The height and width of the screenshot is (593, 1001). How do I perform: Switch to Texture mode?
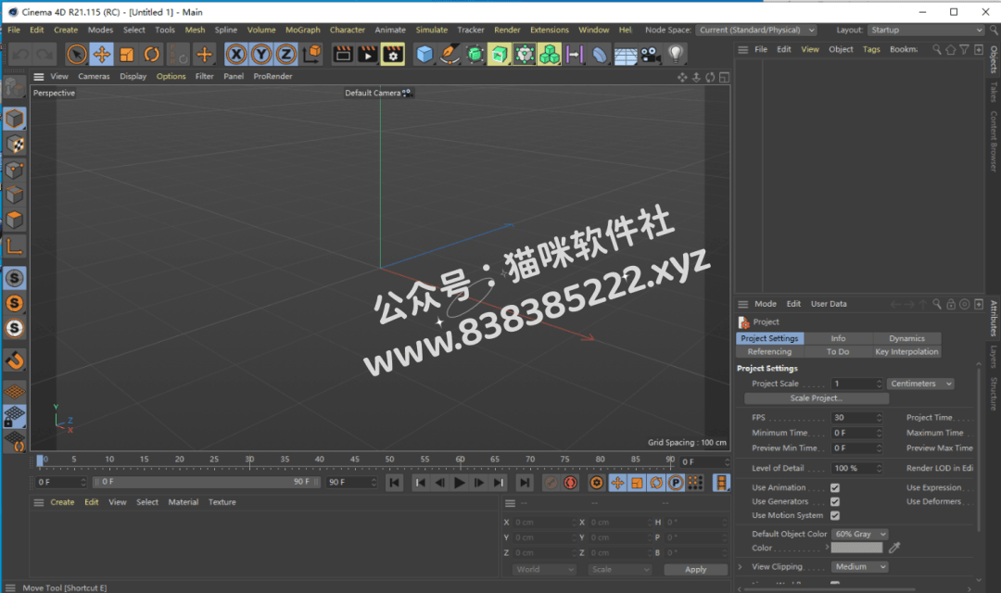[x=14, y=145]
